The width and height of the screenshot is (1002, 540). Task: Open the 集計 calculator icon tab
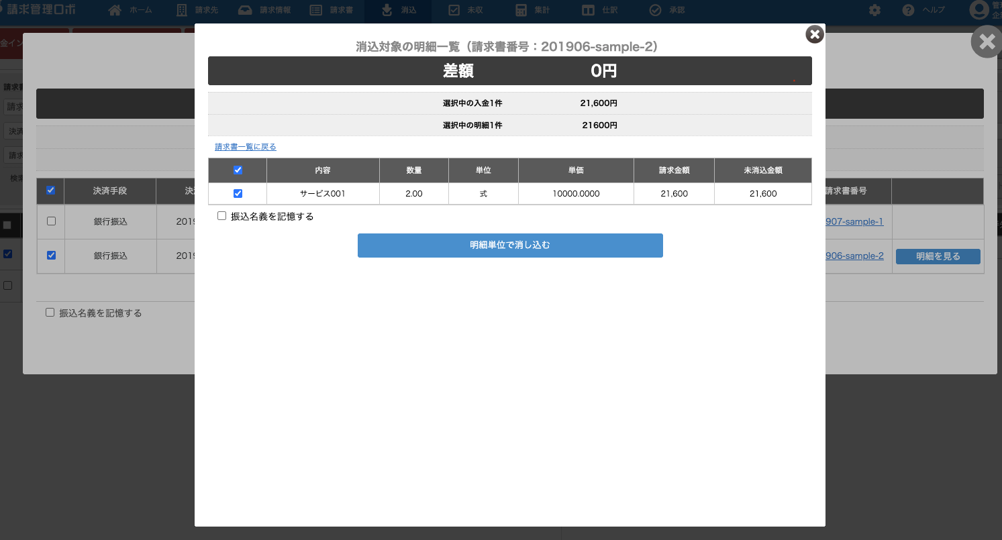click(521, 10)
